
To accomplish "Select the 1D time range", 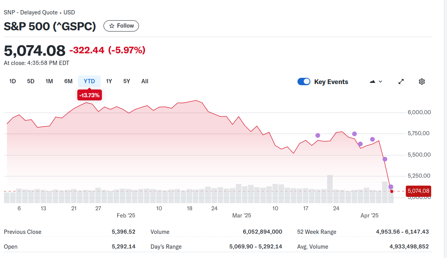I will coord(12,81).
